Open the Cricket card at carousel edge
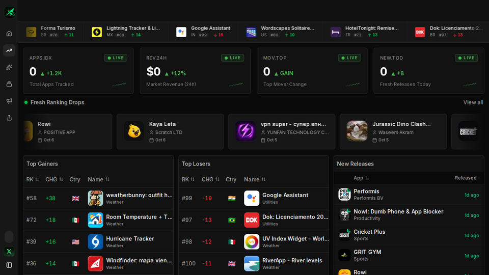Image resolution: width=489 pixels, height=275 pixels. tap(468, 131)
